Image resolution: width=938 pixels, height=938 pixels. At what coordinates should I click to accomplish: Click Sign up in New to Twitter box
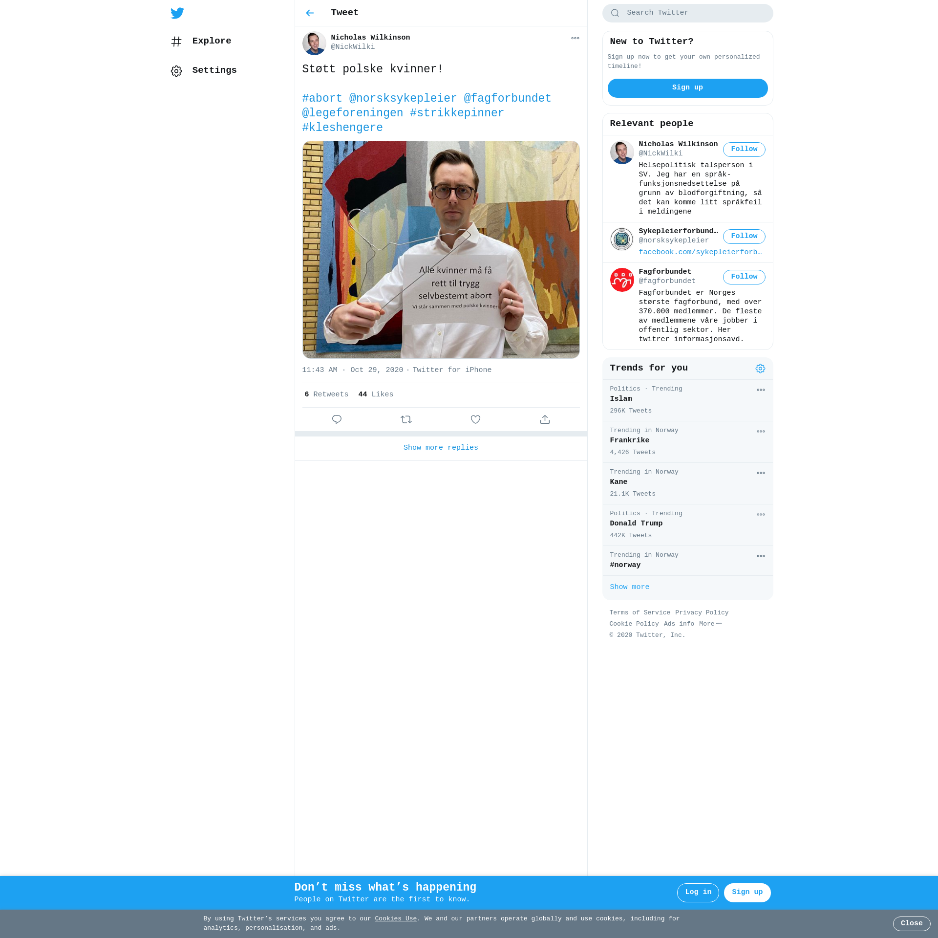click(x=687, y=88)
